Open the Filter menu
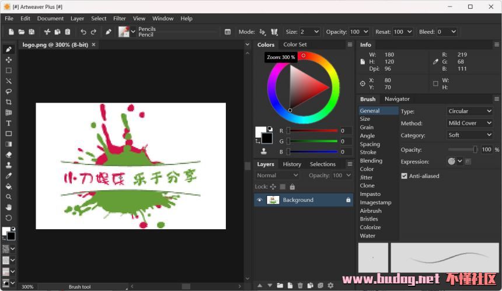502x291 pixels. click(120, 19)
